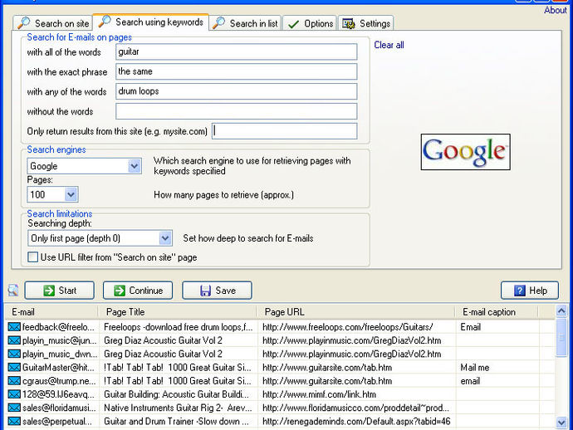Select the renegademinds.com Default.aspx URL cell
Viewport: 573px width, 430px height.
coord(356,422)
